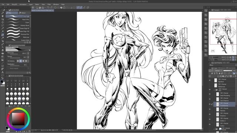Collapse the Inks layer folder
This screenshot has width=237, height=133.
[214, 90]
